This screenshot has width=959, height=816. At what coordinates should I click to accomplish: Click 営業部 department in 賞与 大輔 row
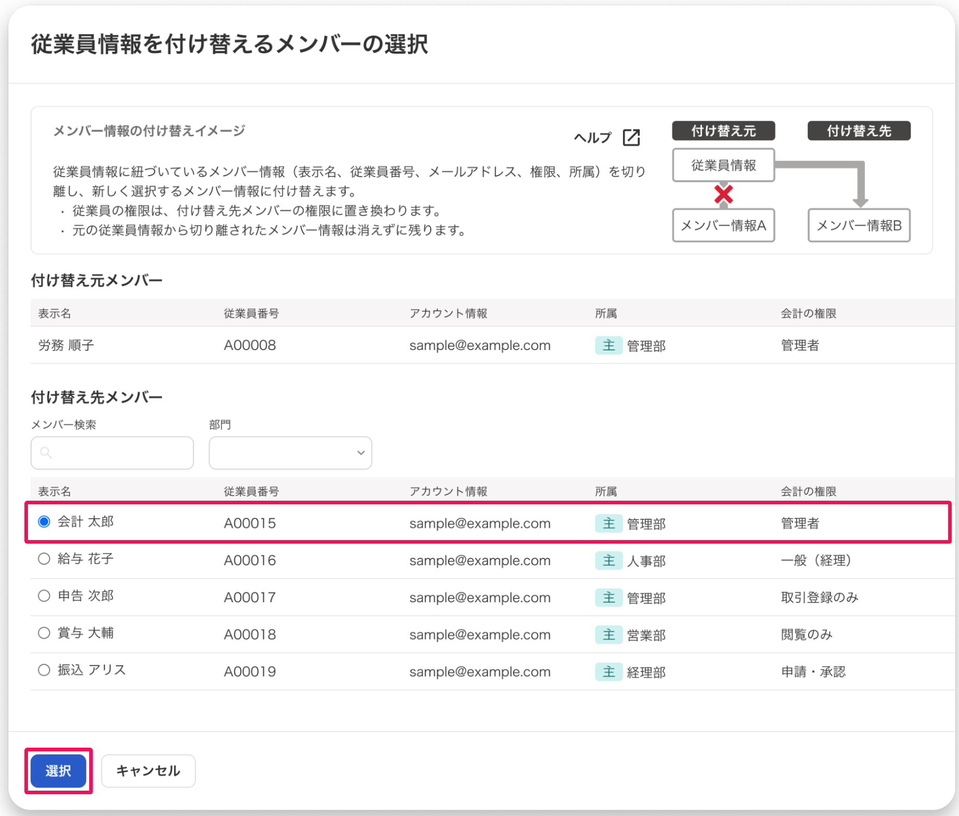pos(646,635)
